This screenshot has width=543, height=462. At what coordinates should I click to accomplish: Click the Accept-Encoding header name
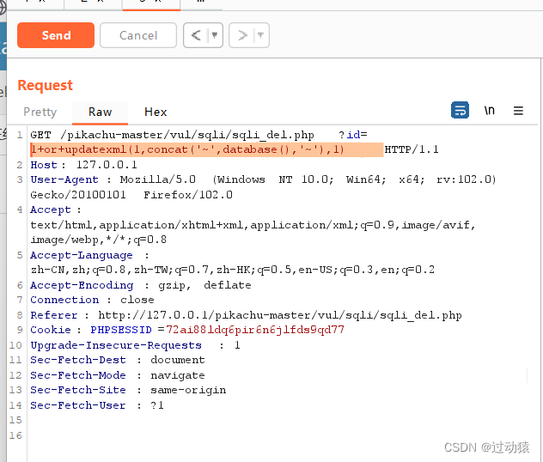point(82,285)
